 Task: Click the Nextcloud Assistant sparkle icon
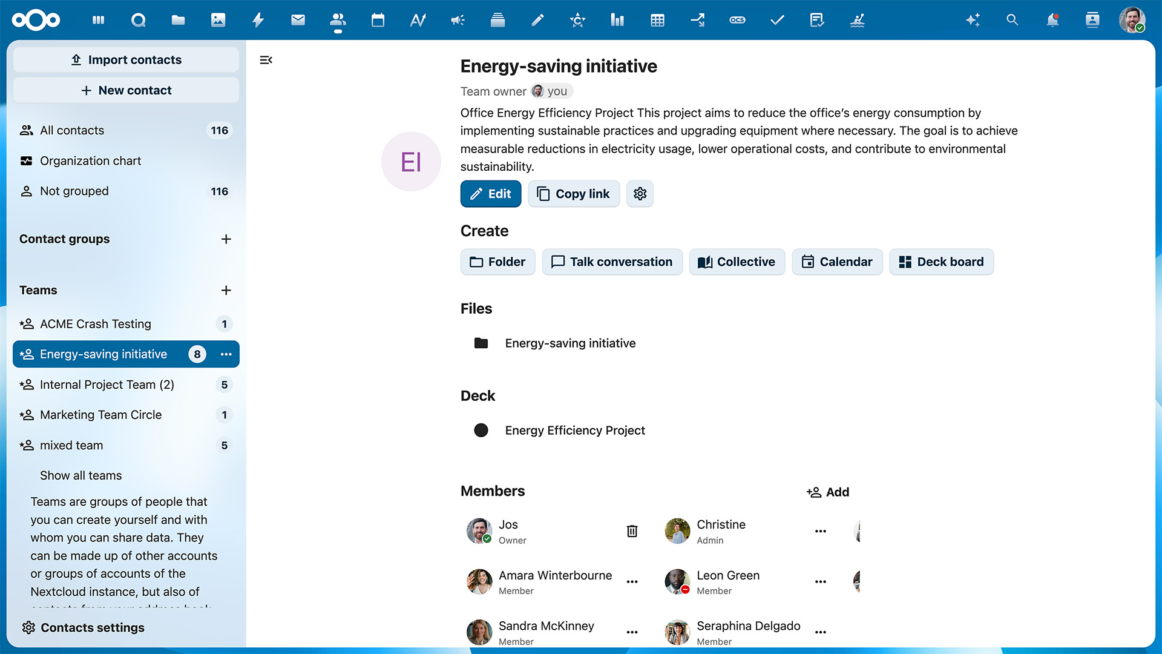pyautogui.click(x=973, y=20)
